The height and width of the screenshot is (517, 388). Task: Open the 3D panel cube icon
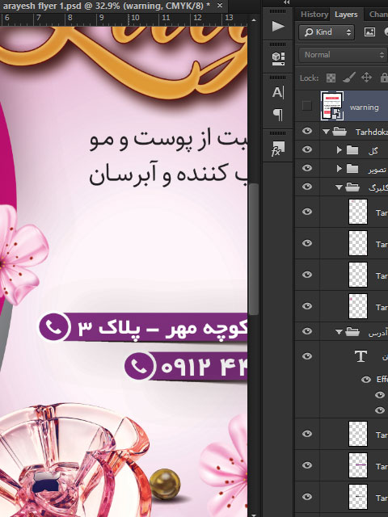278,59
